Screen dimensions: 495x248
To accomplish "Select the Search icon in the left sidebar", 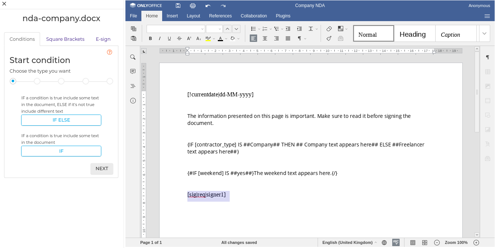I will pyautogui.click(x=132, y=57).
